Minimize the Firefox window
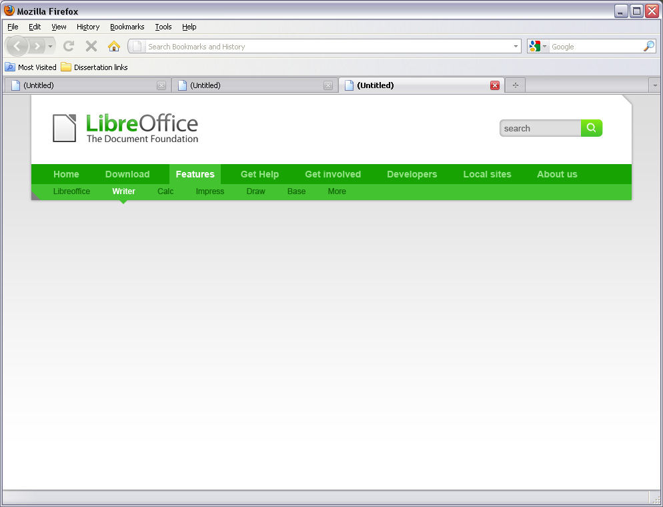This screenshot has height=507, width=663. 621,11
